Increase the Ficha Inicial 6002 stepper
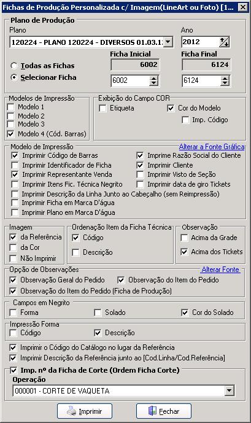Image resolution: width=251 pixels, height=423 pixels. coord(153,78)
